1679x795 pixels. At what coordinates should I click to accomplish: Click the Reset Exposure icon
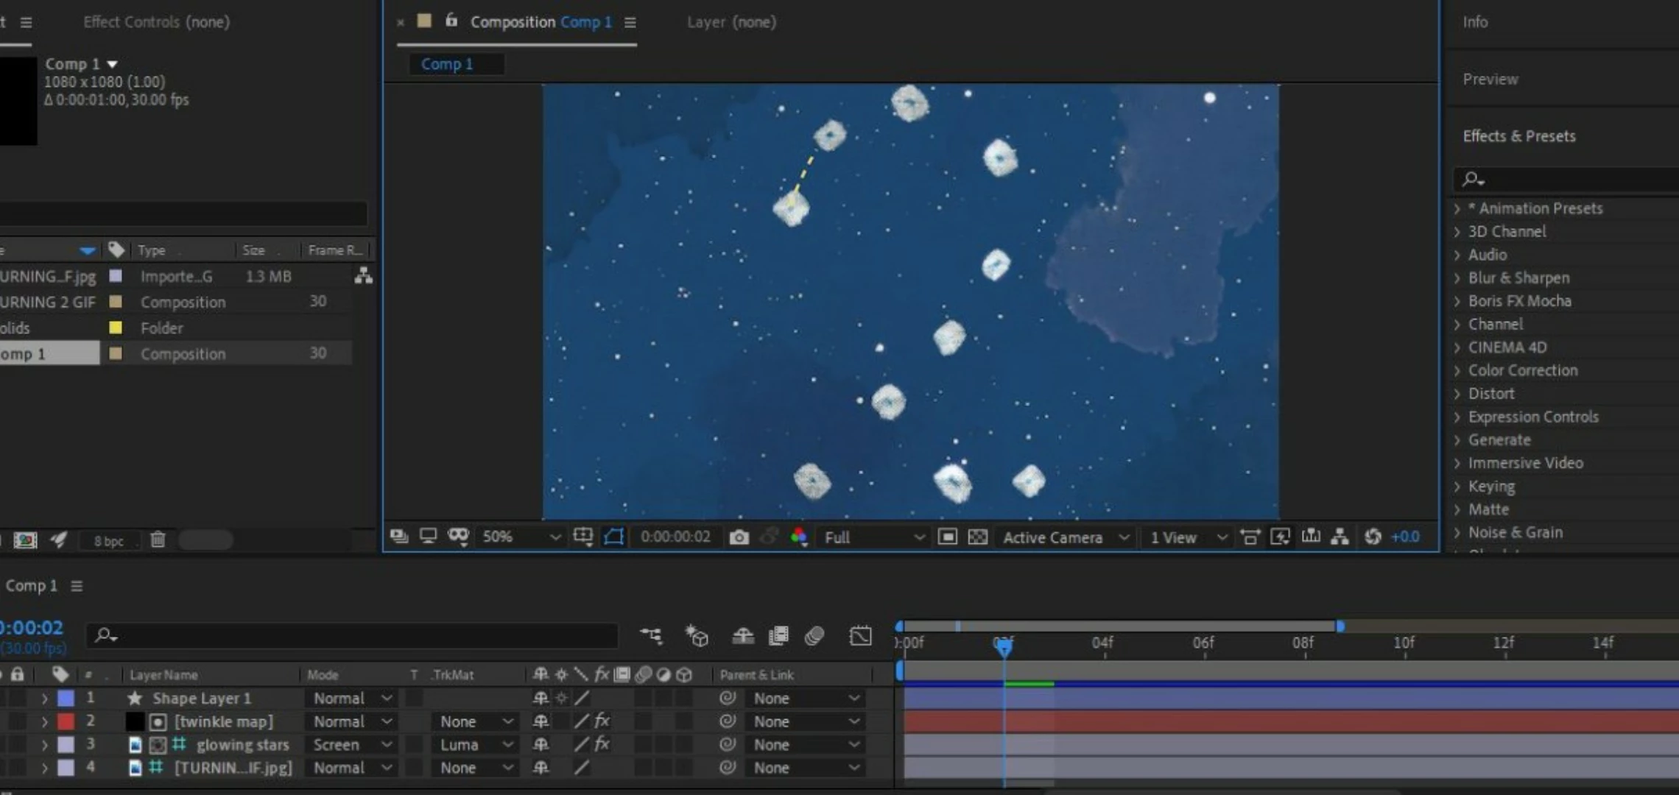[x=1372, y=537]
